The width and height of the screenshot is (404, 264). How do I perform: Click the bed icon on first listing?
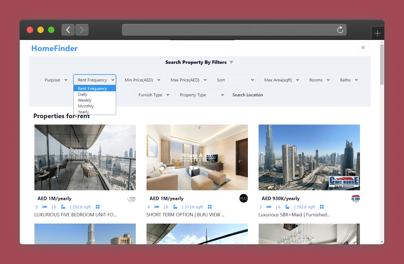45,207
